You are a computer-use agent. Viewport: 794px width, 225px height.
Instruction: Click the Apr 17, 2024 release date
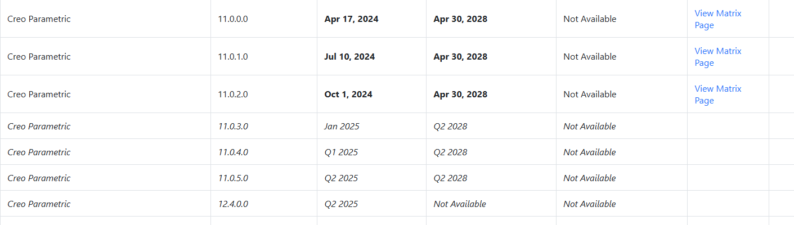pyautogui.click(x=351, y=19)
